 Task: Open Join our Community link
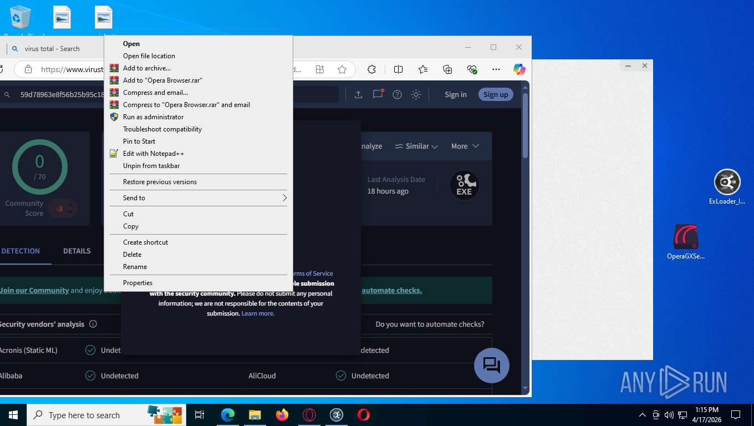point(34,290)
